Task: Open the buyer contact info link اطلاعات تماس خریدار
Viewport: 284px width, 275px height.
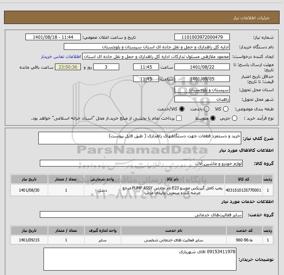Action: pyautogui.click(x=61, y=56)
